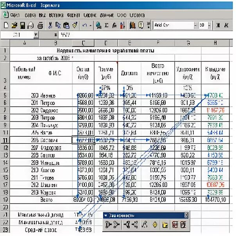Click the font name box

point(173,25)
